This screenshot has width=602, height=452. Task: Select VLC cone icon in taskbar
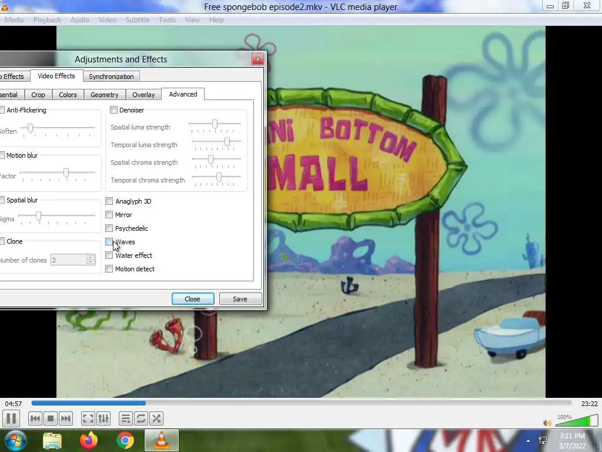(x=162, y=440)
